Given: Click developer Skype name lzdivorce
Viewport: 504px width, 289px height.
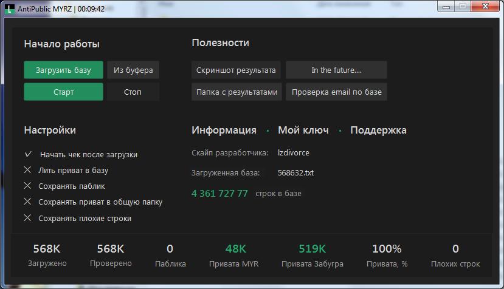Looking at the screenshot, I should (x=294, y=152).
